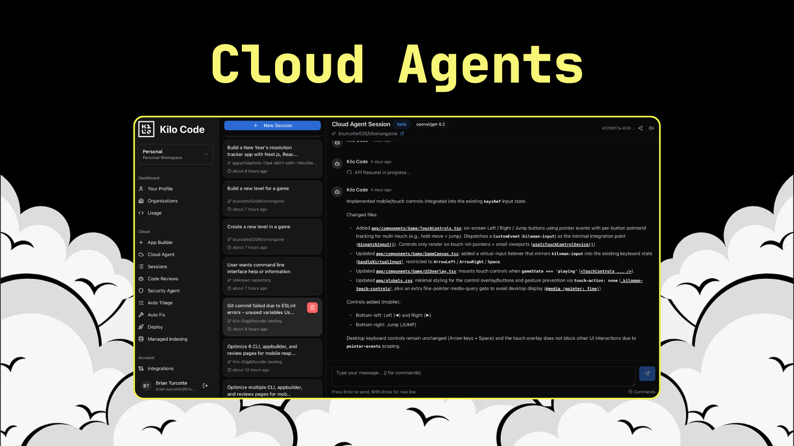Click the beta badge
Screen dimensions: 794x446
pos(402,124)
